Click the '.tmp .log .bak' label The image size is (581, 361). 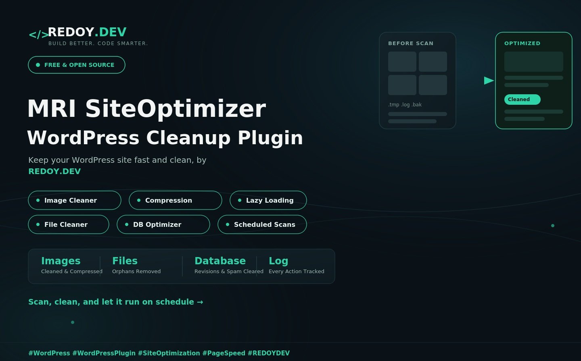[405, 104]
